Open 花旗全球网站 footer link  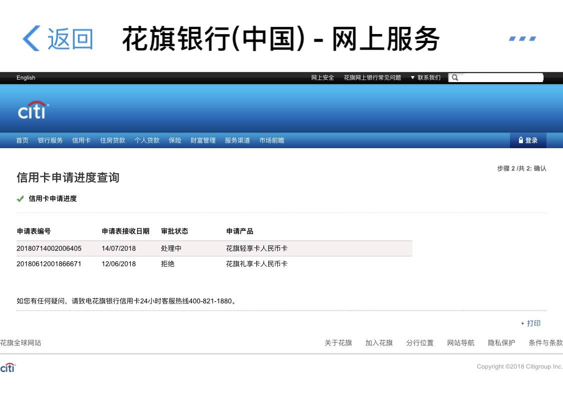point(21,343)
